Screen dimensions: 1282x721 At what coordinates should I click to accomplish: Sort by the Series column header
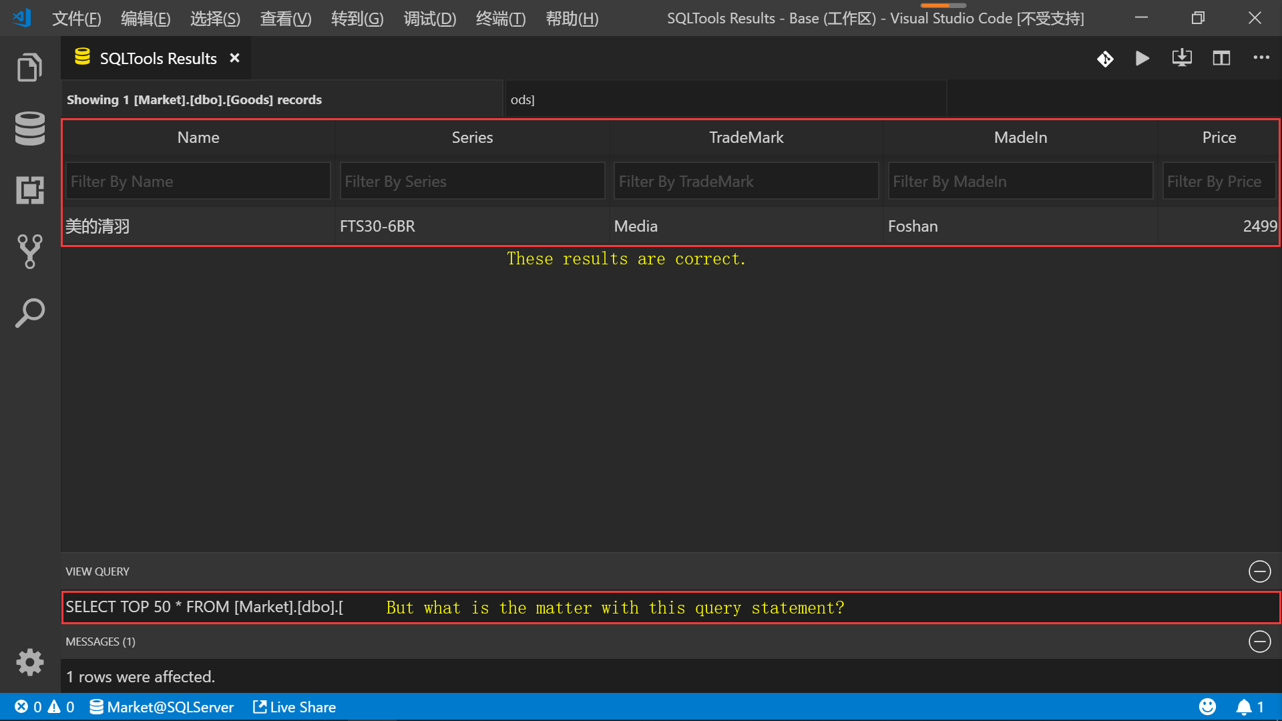[472, 138]
